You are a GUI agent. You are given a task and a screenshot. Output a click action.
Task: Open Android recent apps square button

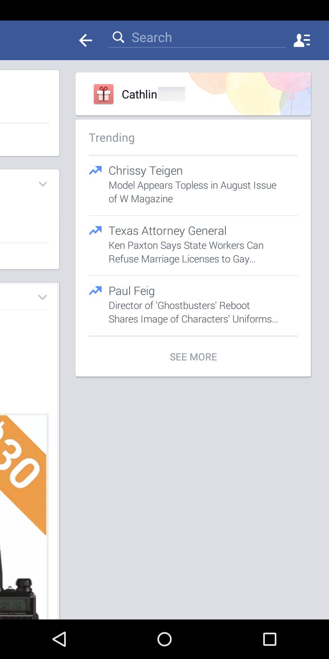pyautogui.click(x=269, y=639)
